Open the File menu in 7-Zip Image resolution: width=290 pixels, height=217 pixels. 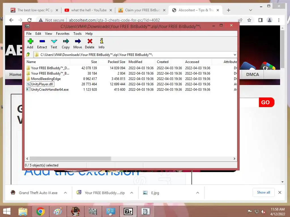(x=29, y=34)
